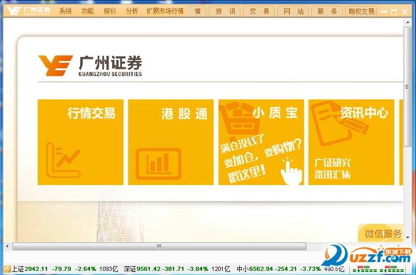Click the 中小 change percent -3.73%
The width and height of the screenshot is (416, 275).
[x=311, y=269]
